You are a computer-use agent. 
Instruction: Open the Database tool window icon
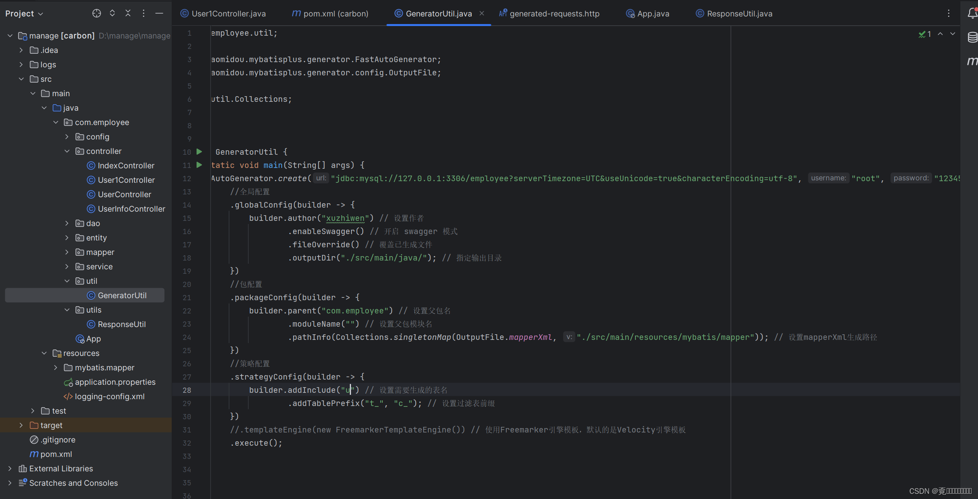(x=972, y=37)
